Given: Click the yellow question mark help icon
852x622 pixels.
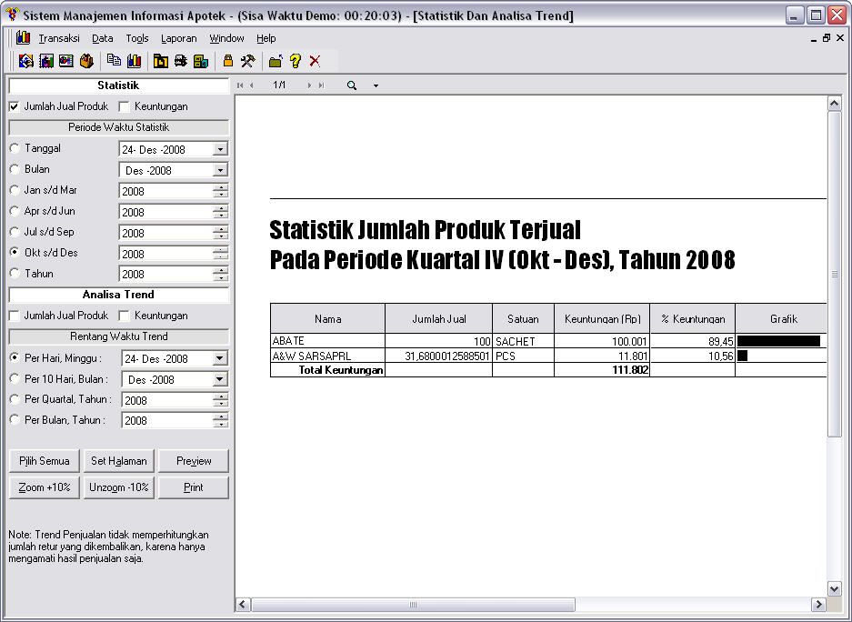Looking at the screenshot, I should [x=295, y=61].
